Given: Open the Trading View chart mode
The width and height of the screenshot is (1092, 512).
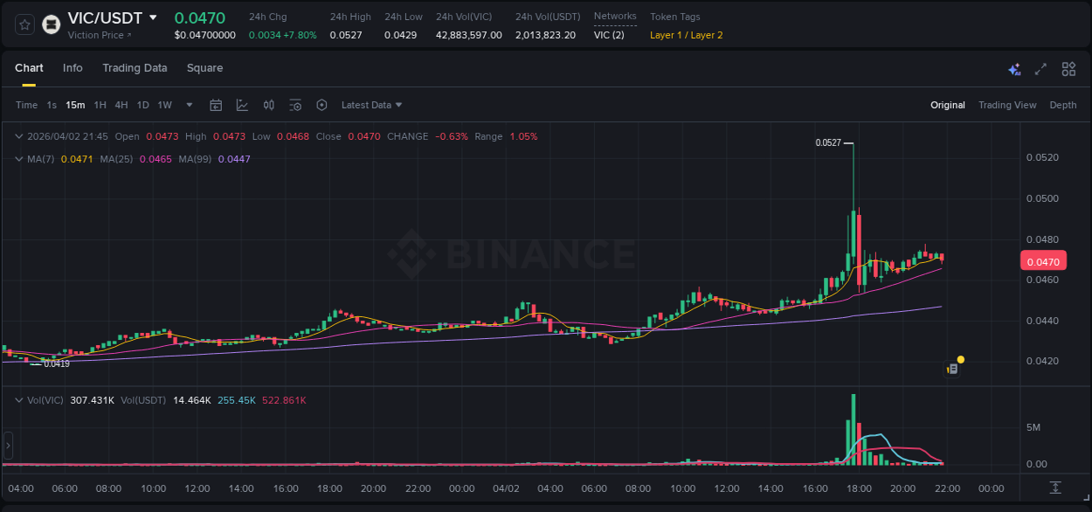Looking at the screenshot, I should click(x=1007, y=105).
